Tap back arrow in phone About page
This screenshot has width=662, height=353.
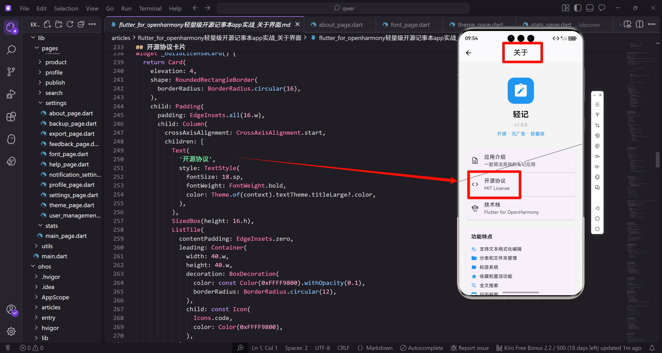pyautogui.click(x=468, y=53)
